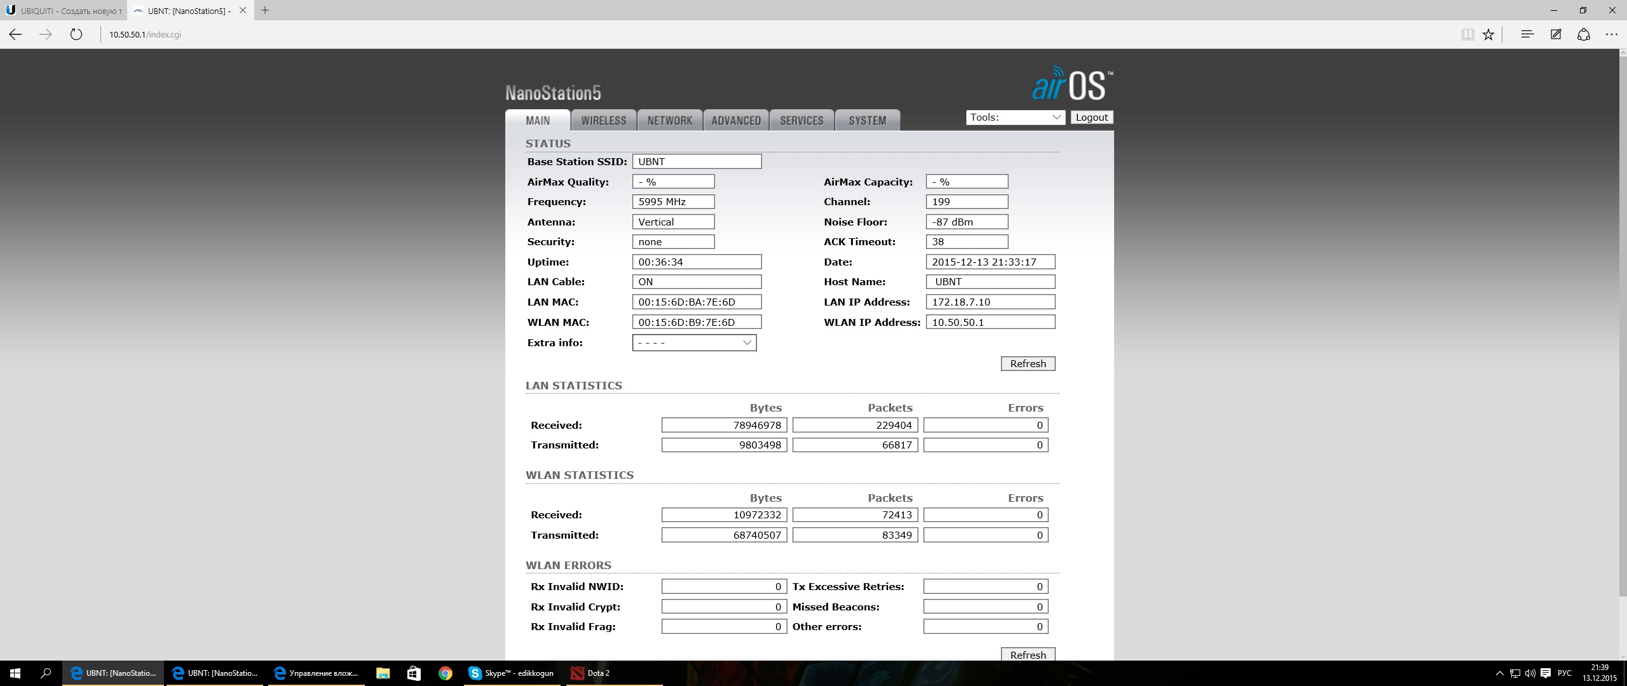
Task: Launch Google Chrome from taskbar
Action: (x=445, y=673)
